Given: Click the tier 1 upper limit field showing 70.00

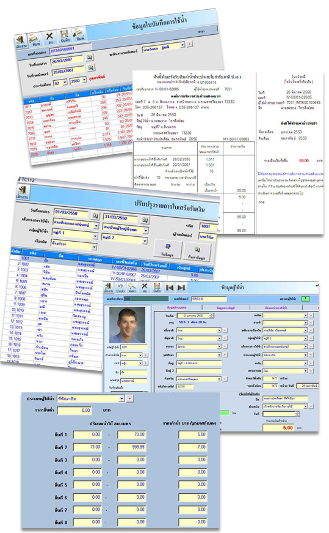Looking at the screenshot, I should tap(132, 434).
